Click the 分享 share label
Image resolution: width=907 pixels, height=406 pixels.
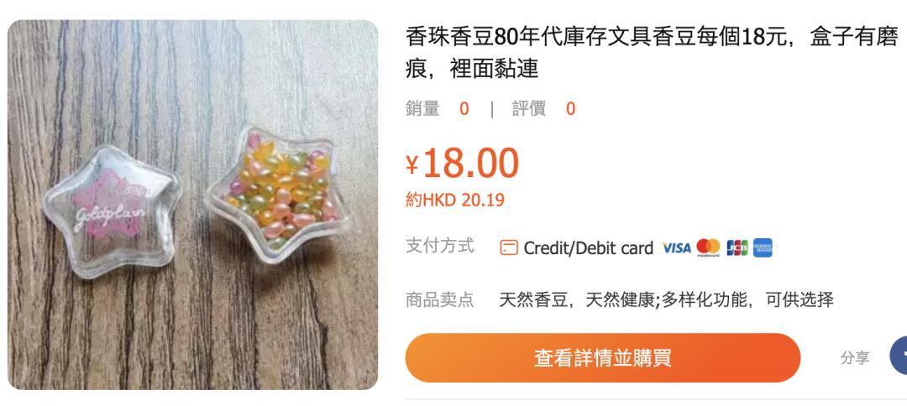pos(855,358)
